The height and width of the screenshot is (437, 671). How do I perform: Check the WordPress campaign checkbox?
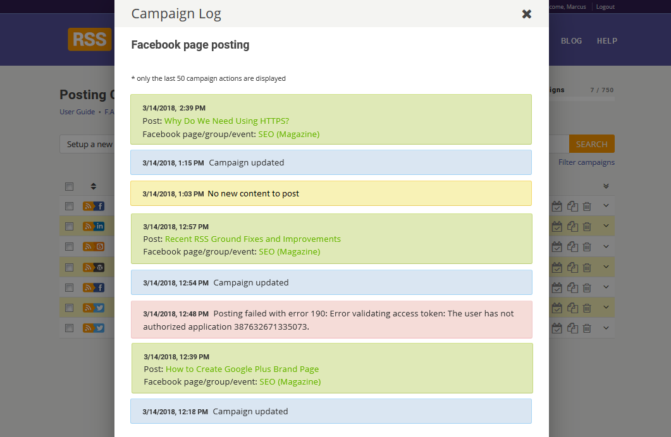pyautogui.click(x=70, y=267)
